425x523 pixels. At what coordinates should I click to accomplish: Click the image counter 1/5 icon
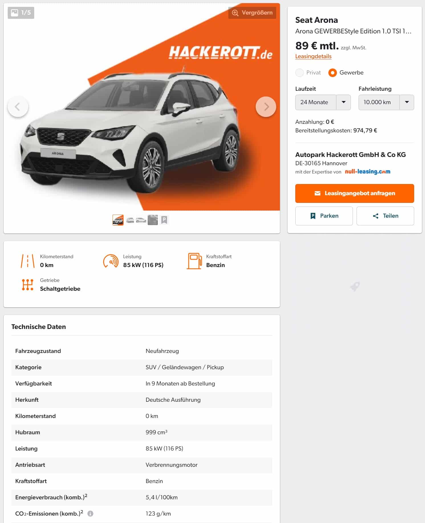(15, 13)
